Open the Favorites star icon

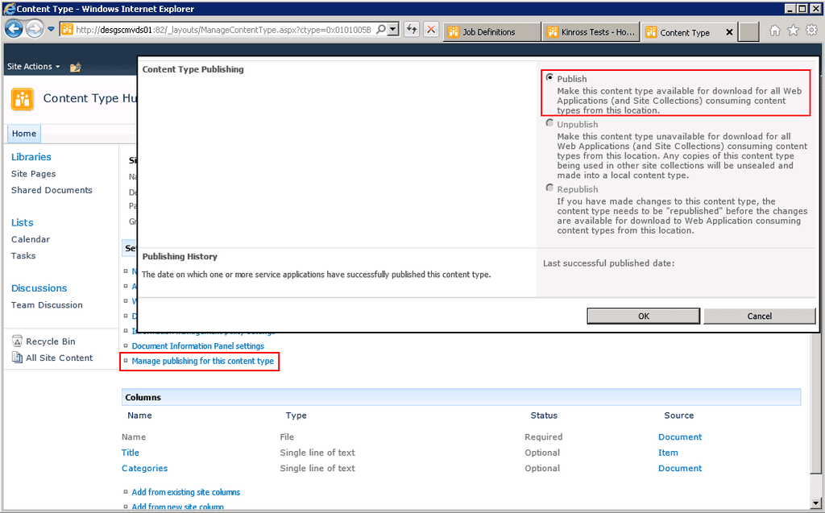[x=793, y=31]
